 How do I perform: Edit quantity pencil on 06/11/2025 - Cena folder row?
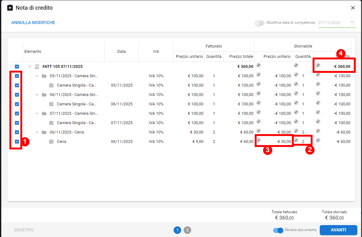296,131
